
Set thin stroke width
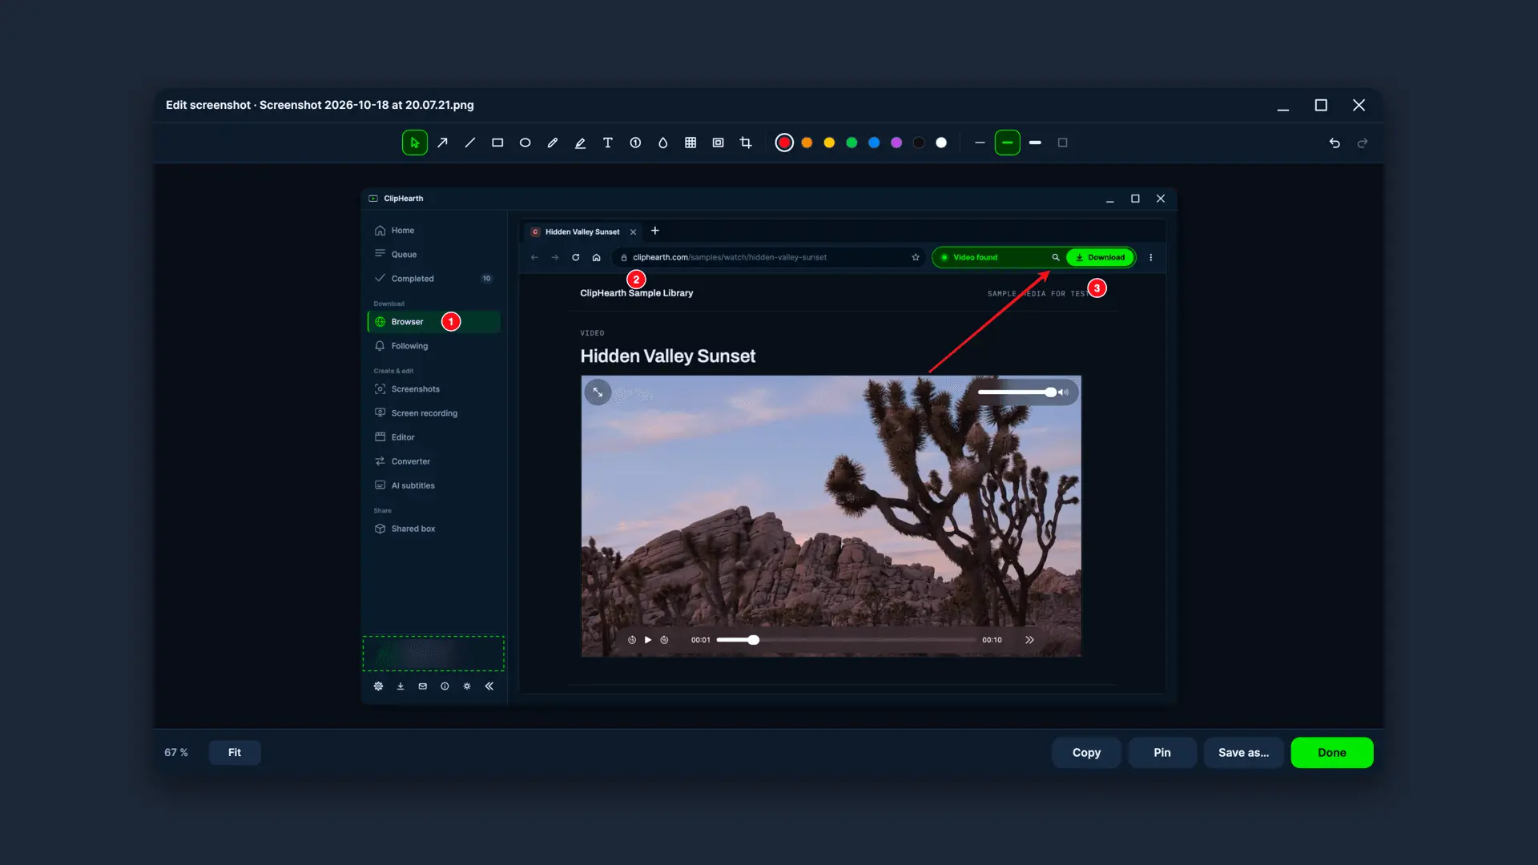980,143
